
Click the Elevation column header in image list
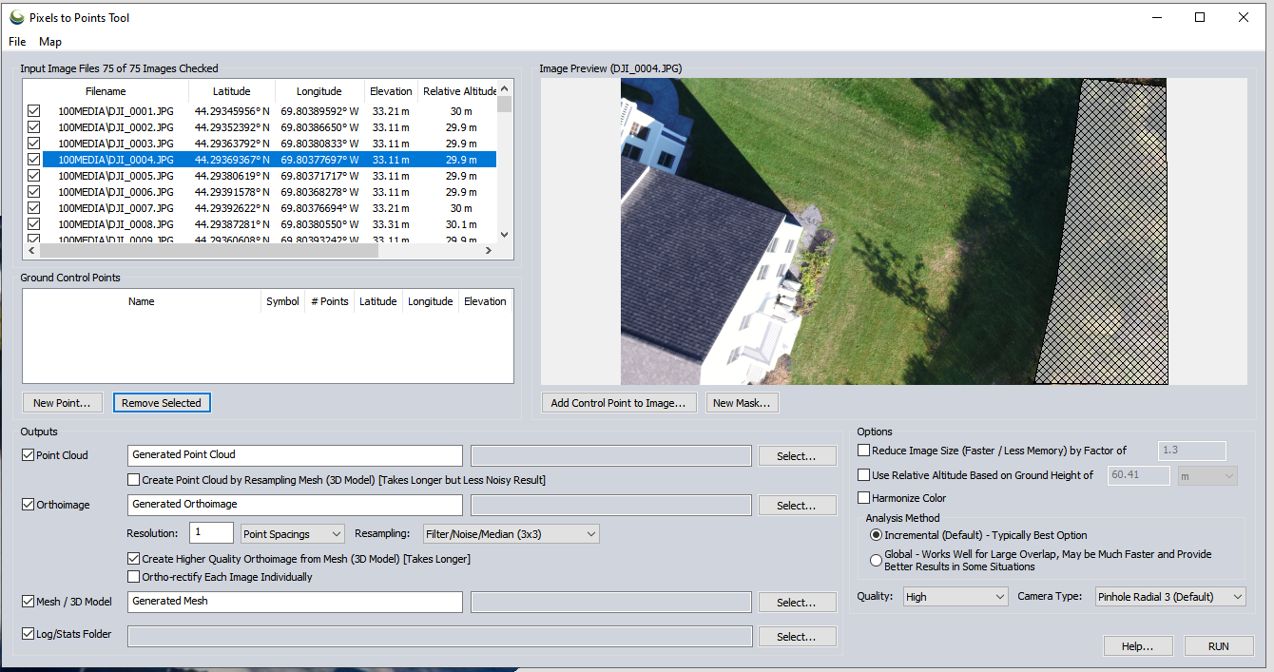[x=392, y=91]
